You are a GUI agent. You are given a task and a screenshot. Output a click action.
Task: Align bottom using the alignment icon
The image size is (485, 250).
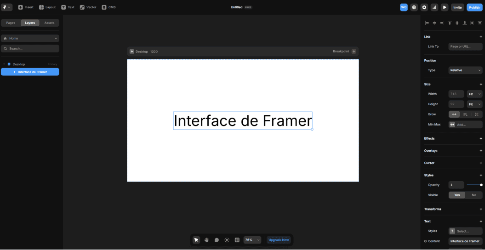tap(465, 23)
